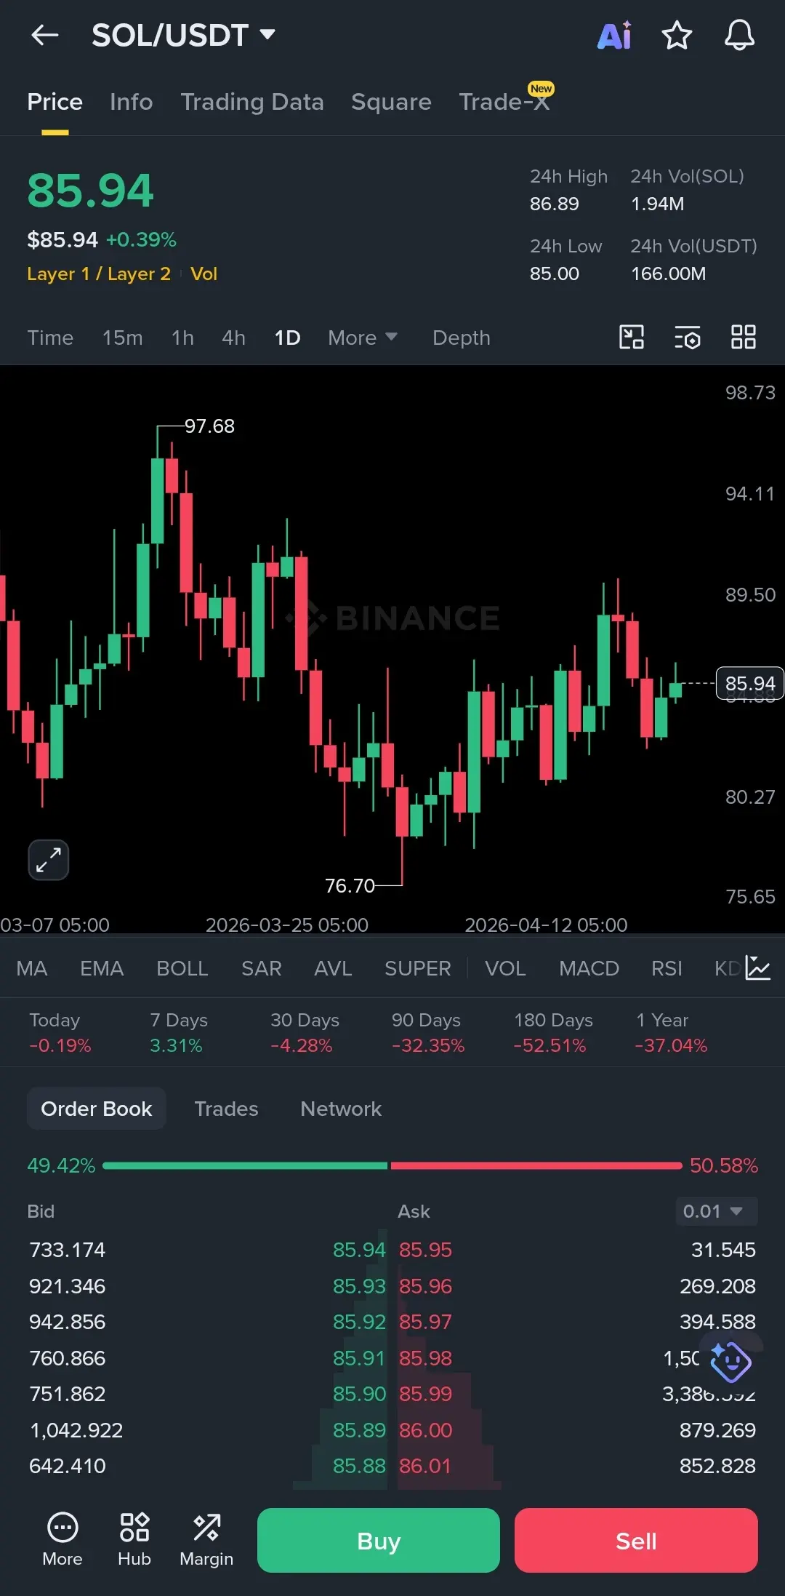Toggle the MACD sub-indicator

coord(589,968)
